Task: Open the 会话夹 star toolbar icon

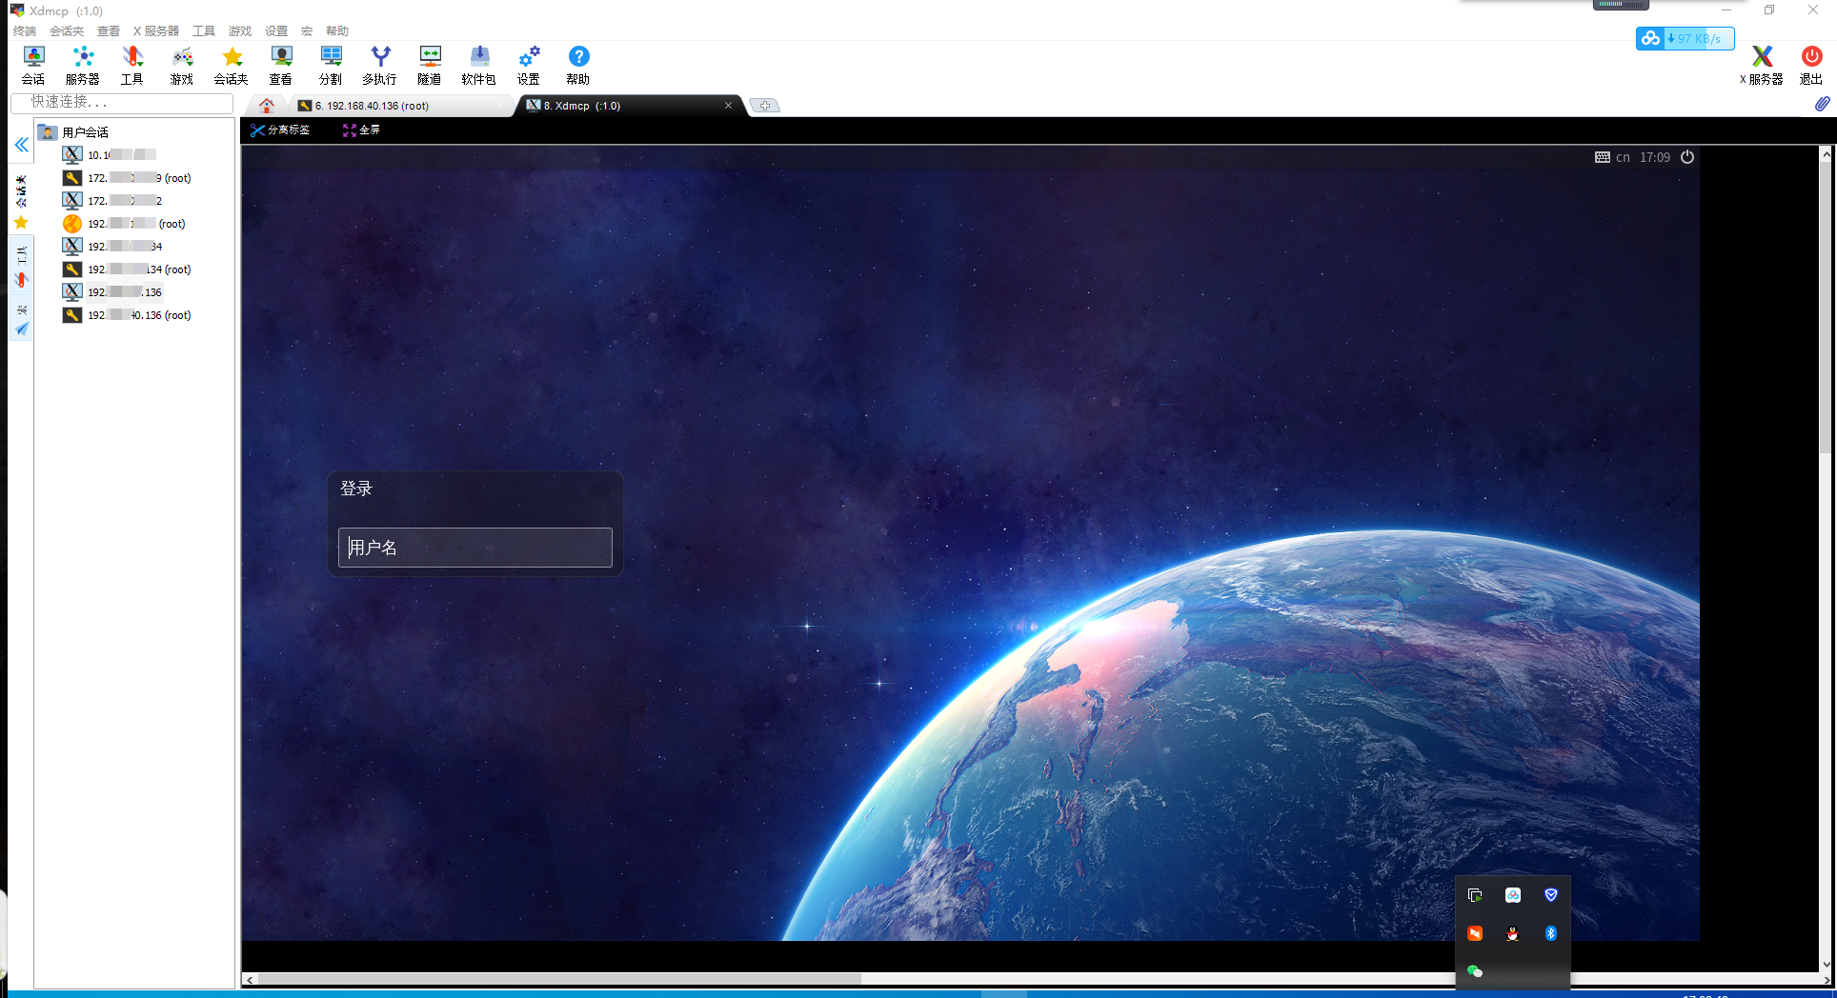Action: [232, 66]
